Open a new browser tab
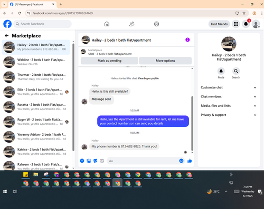264x209 pixels. pyautogui.click(x=61, y=4)
